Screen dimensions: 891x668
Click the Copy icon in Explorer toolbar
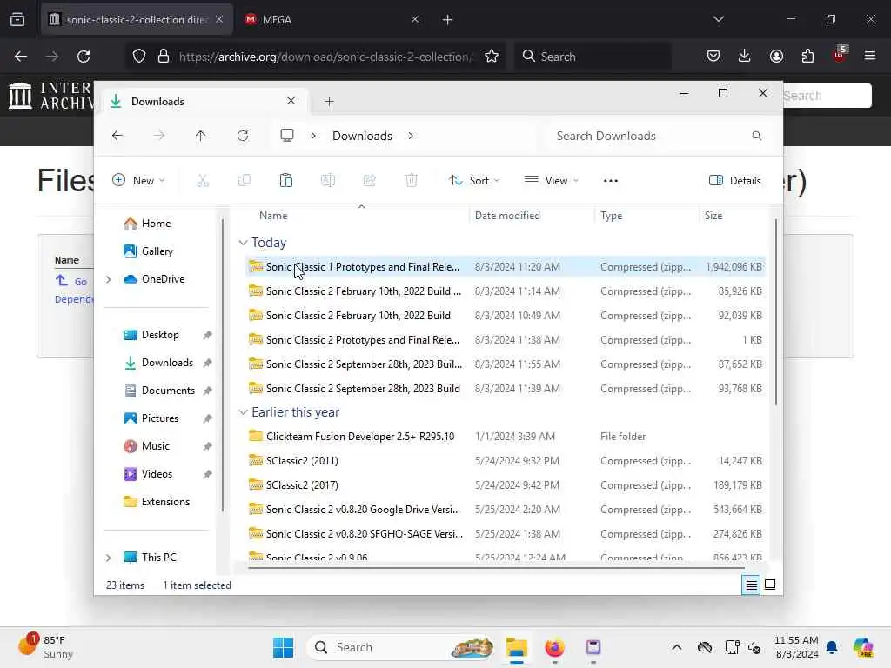tap(245, 181)
